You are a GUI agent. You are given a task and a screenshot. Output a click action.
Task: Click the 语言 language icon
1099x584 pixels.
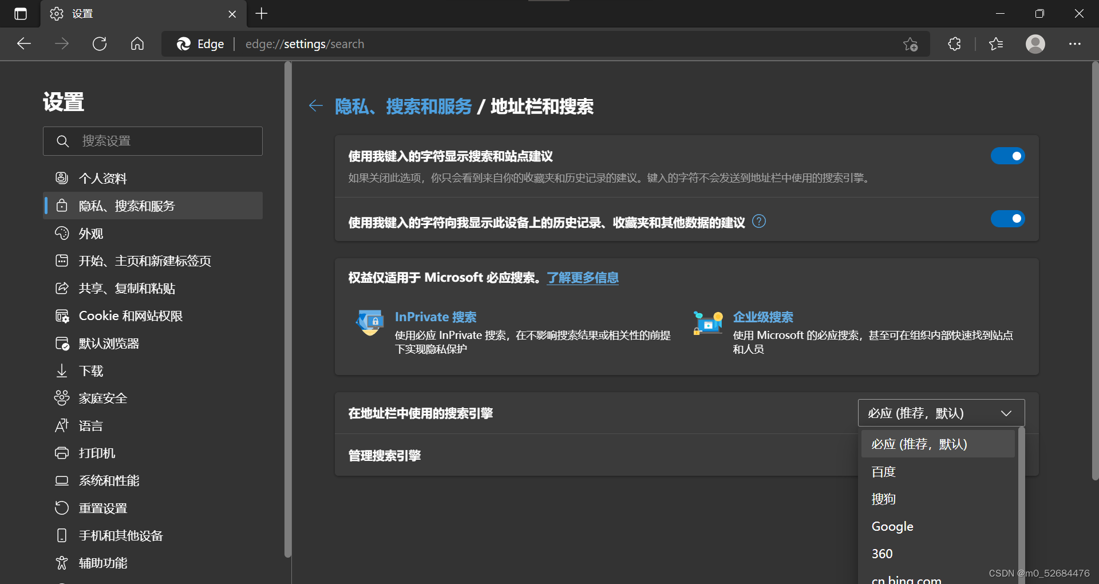click(62, 425)
